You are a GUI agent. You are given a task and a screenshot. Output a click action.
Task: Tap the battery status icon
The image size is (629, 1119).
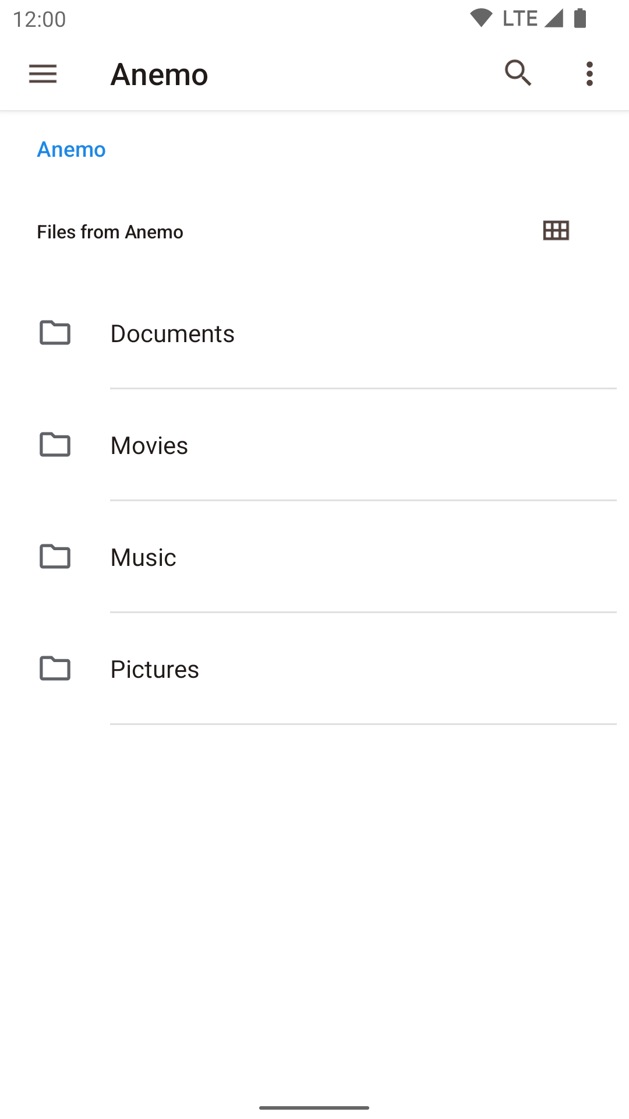tap(580, 18)
